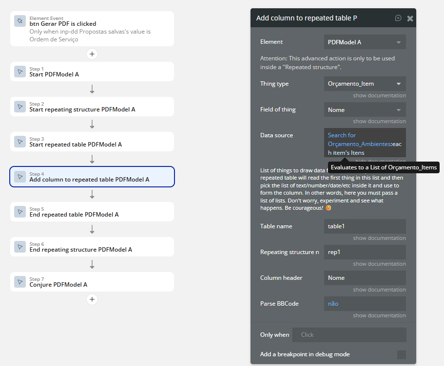Open the Thing type dropdown
This screenshot has height=366, width=444.
coord(365,84)
